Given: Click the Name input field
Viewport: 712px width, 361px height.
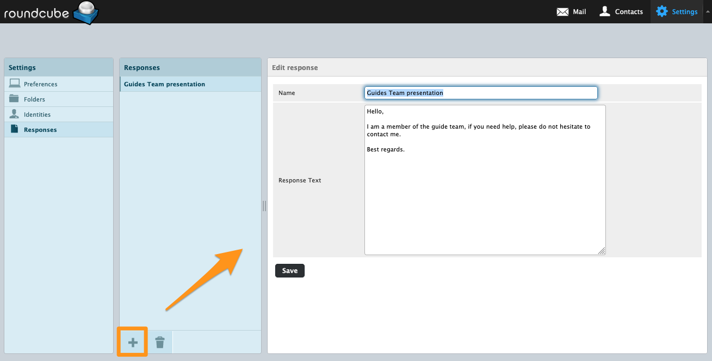Looking at the screenshot, I should [481, 93].
